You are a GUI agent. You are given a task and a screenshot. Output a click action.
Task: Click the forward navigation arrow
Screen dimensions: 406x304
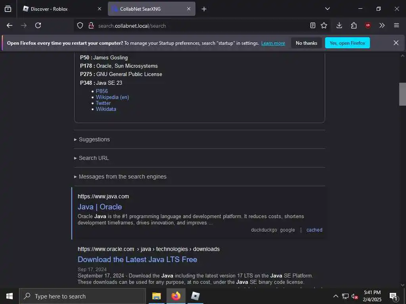tap(24, 25)
